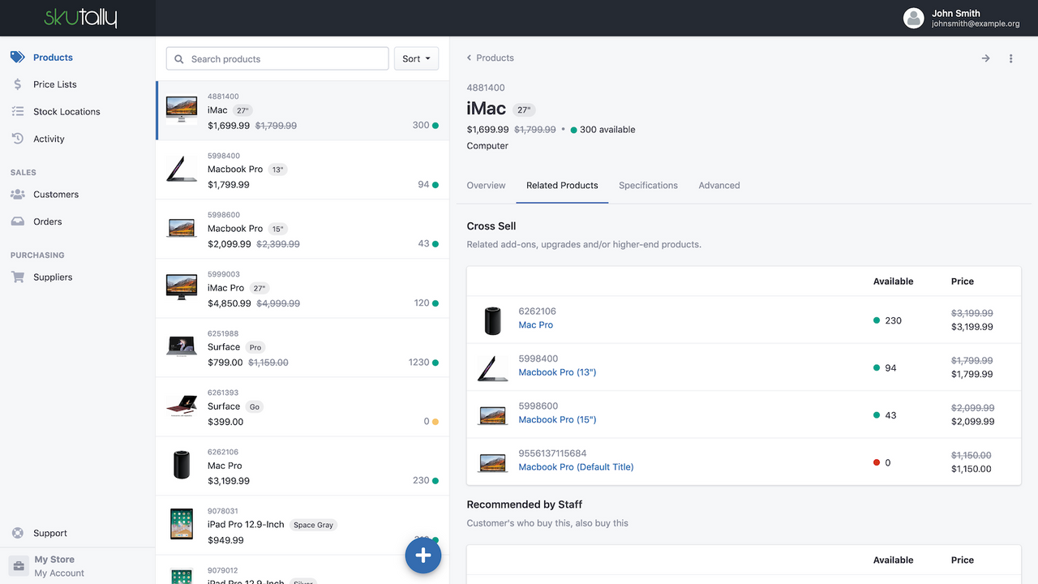This screenshot has height=584, width=1038.
Task: Open Macbook Pro (15") cross sell link
Action: pos(557,419)
